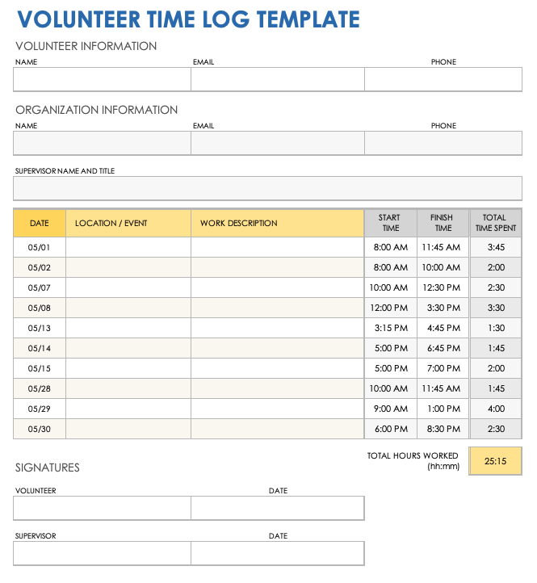Select the 4:00 total time cell
537x583 pixels.
[x=496, y=409]
